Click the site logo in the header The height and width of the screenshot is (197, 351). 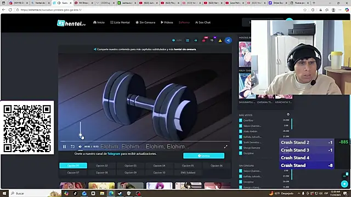point(71,23)
